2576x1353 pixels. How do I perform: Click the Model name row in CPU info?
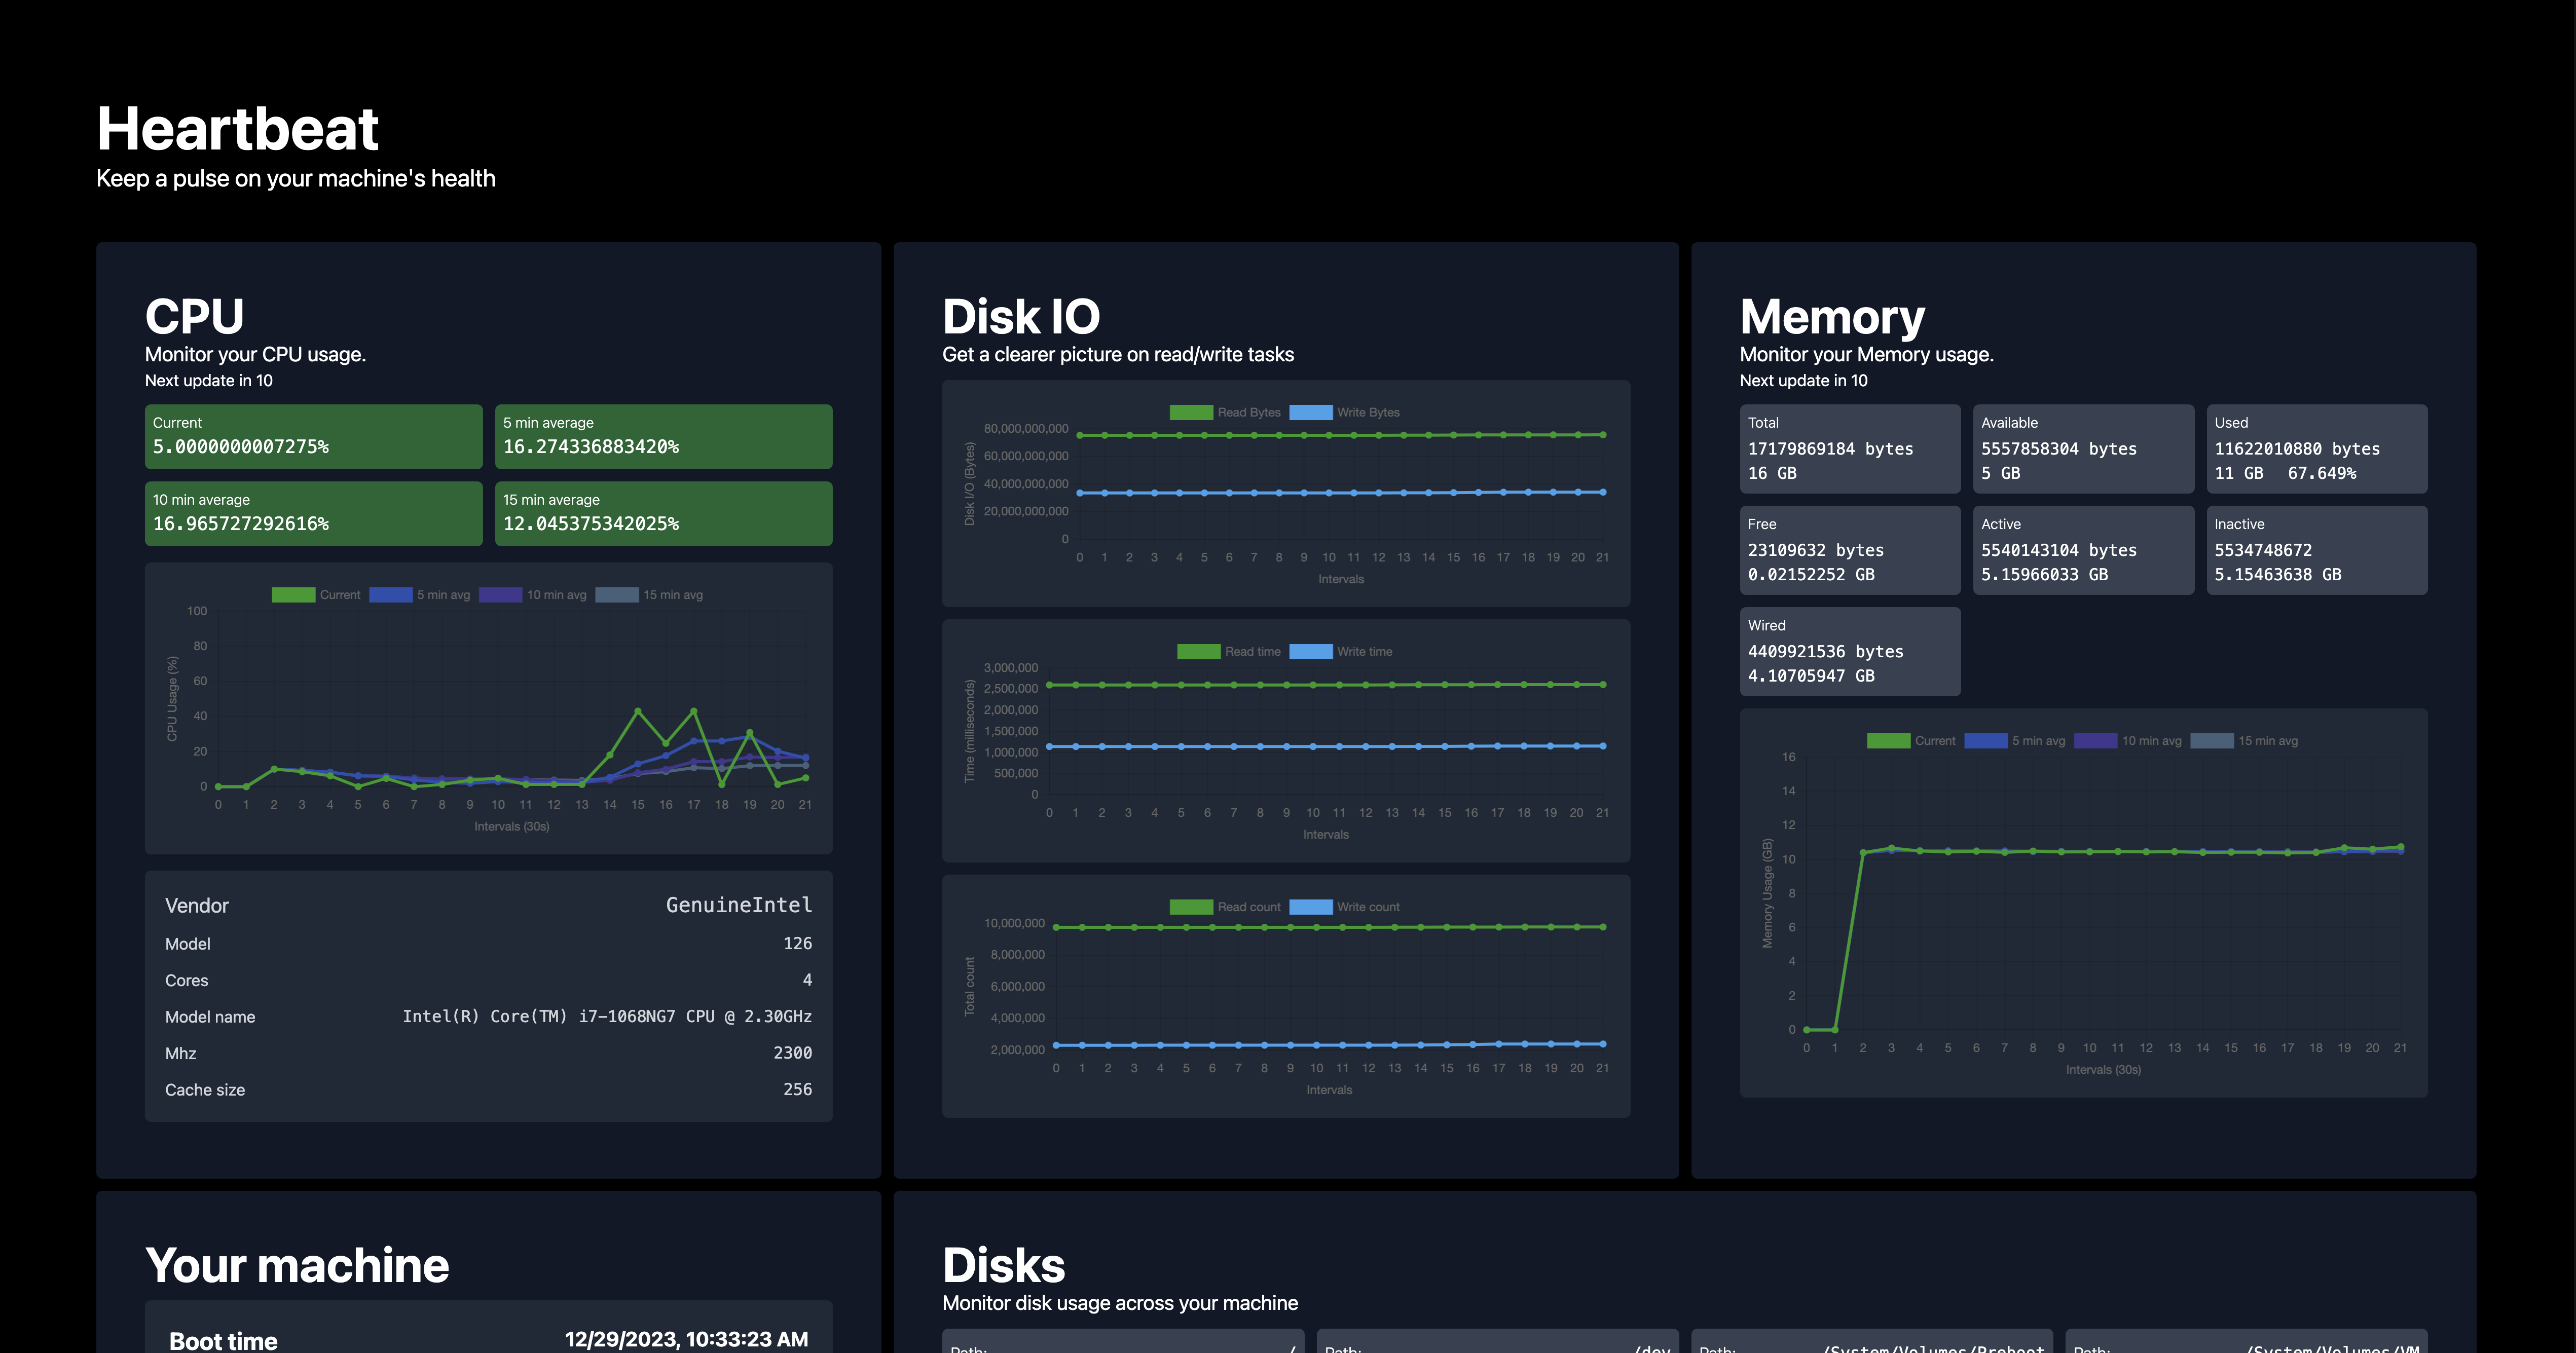488,1016
